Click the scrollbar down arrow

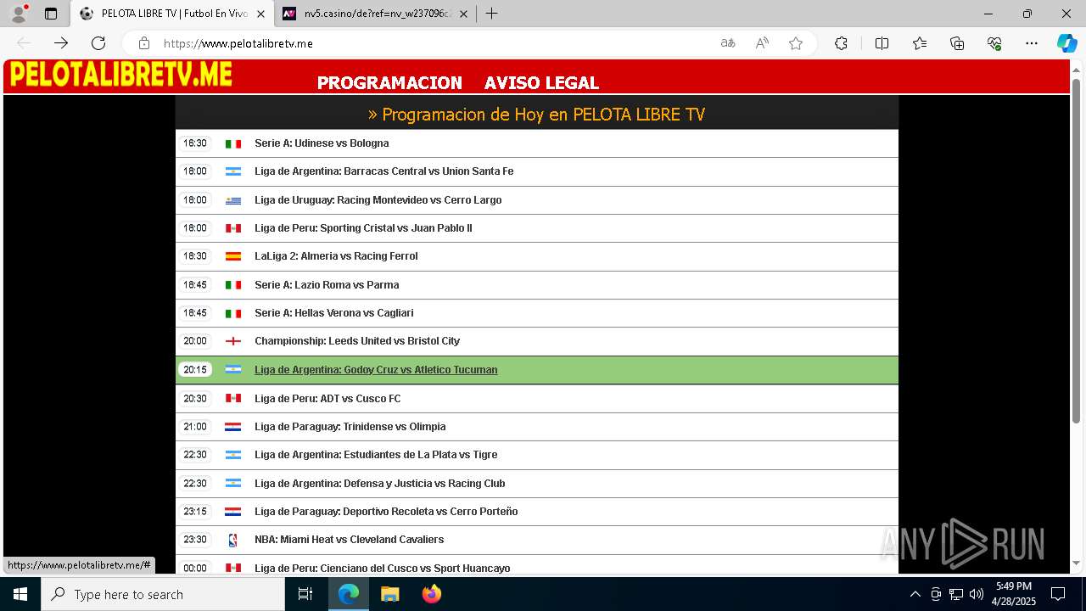(x=1077, y=563)
